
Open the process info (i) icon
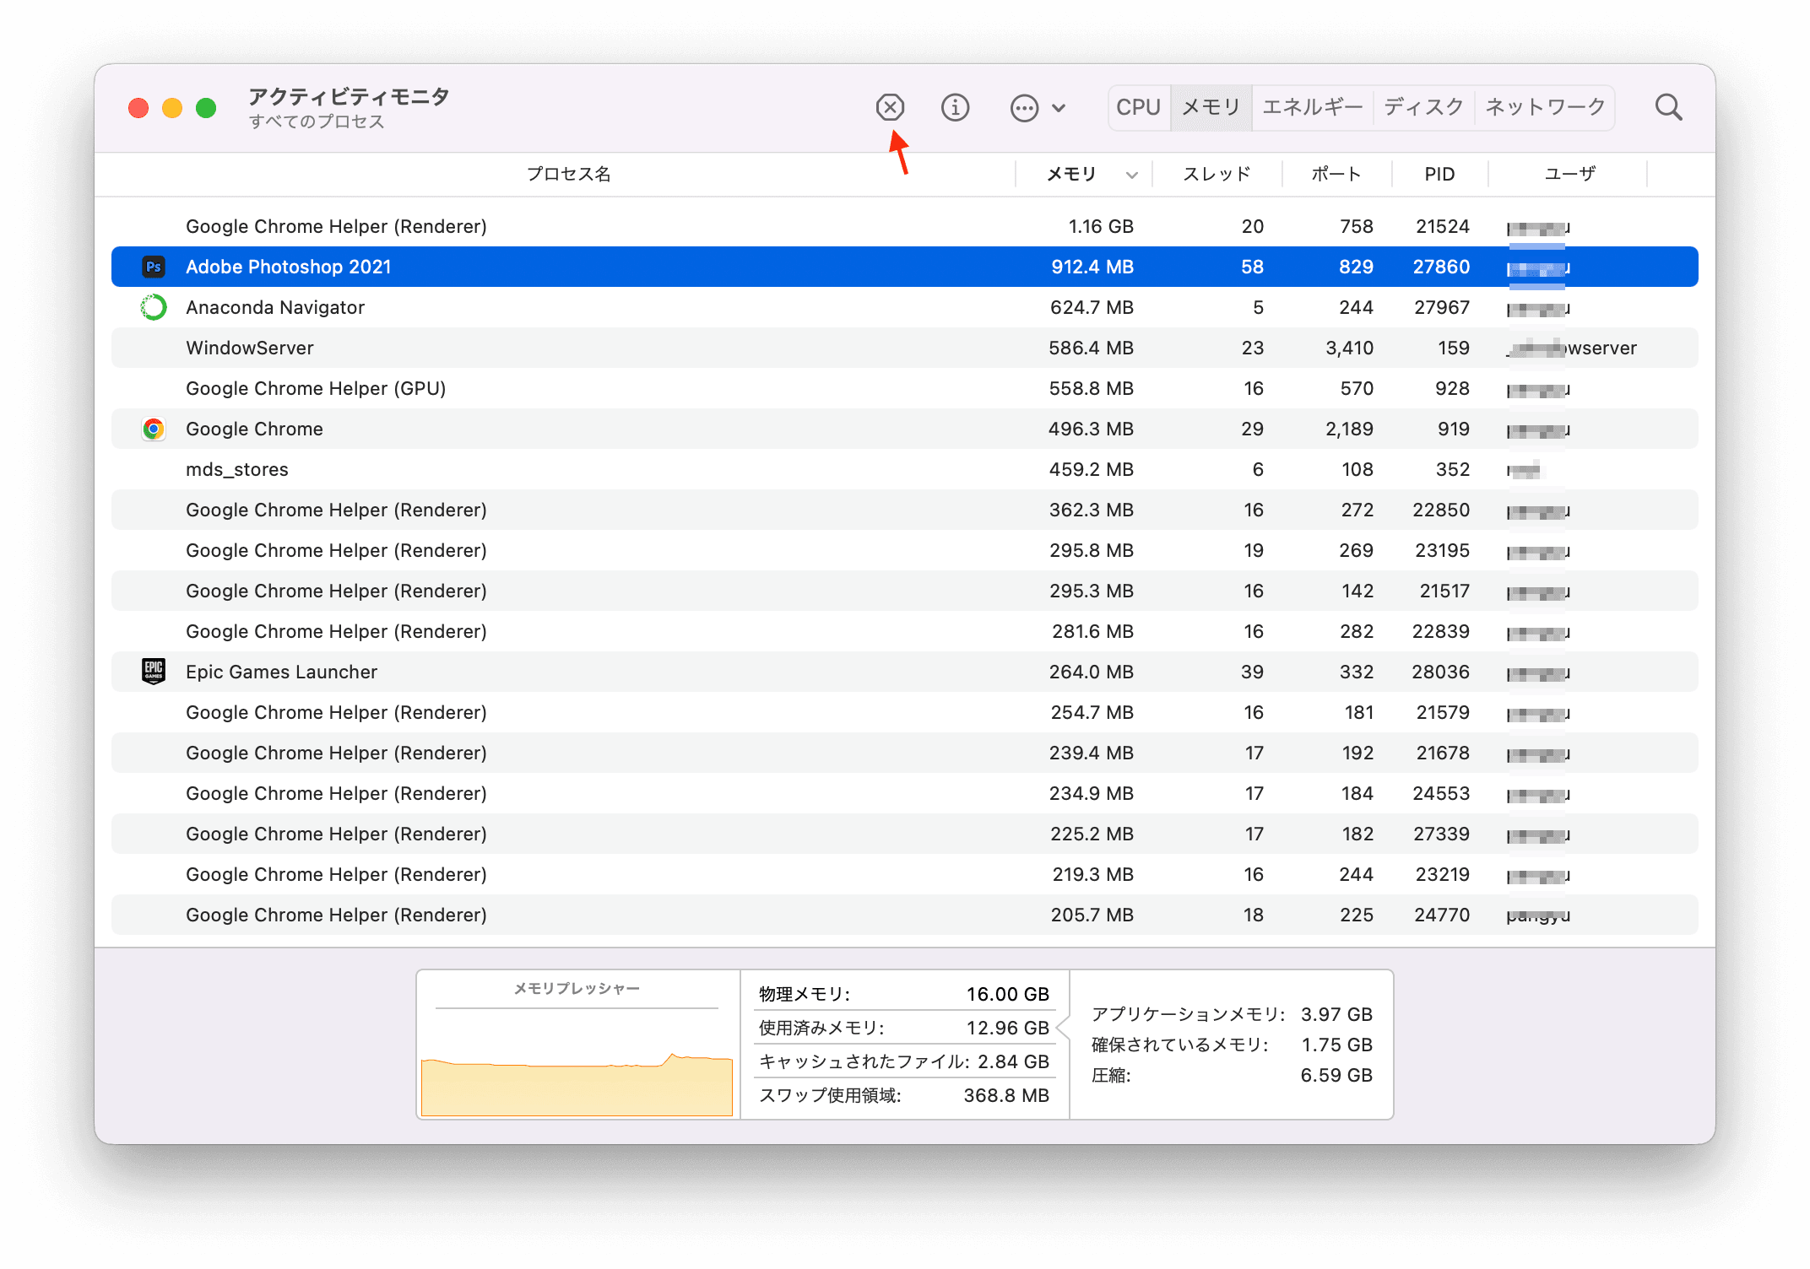click(x=955, y=107)
